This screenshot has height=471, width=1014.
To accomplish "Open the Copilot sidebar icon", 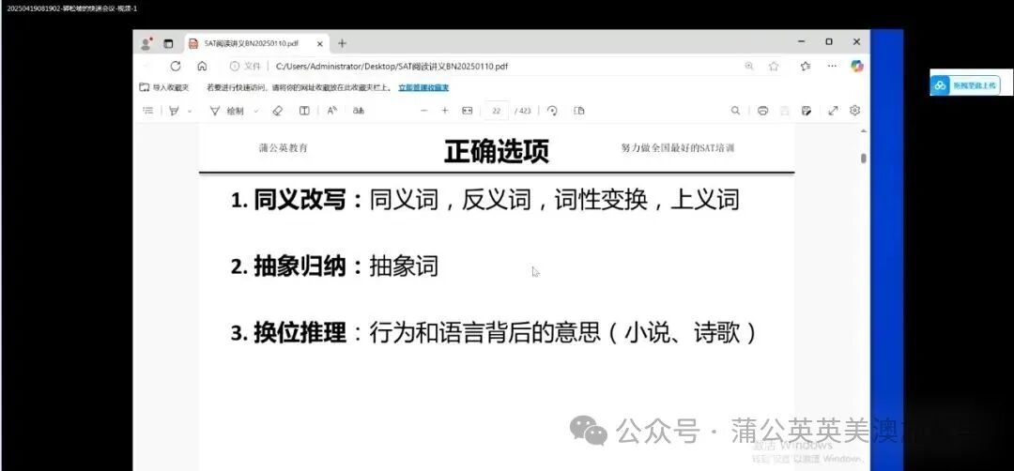I will [857, 66].
